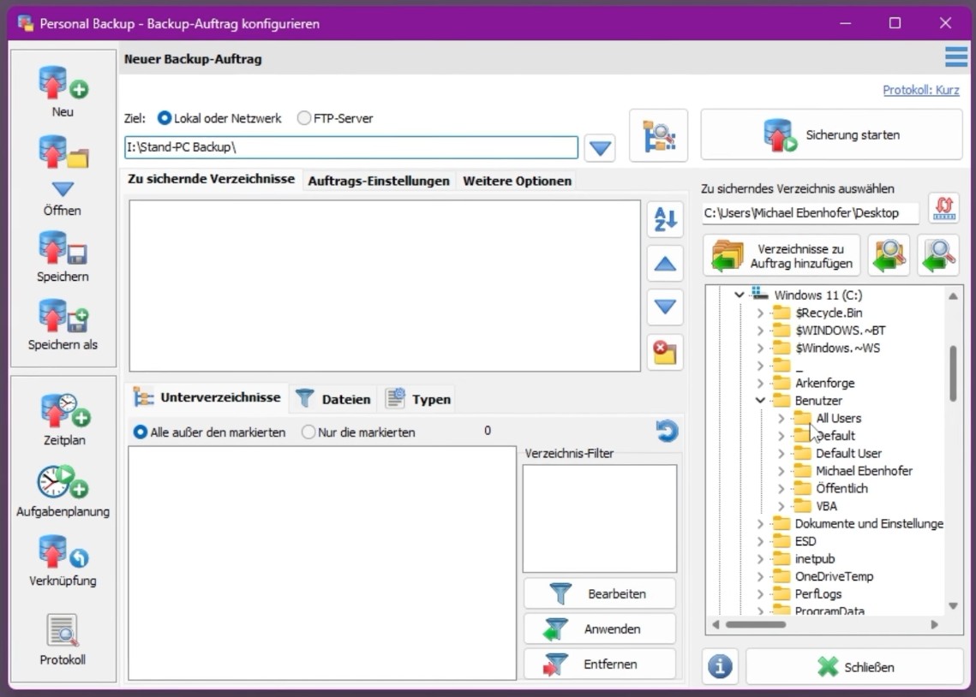Select the FTP-Server radio button
Image resolution: width=976 pixels, height=697 pixels.
click(x=304, y=119)
